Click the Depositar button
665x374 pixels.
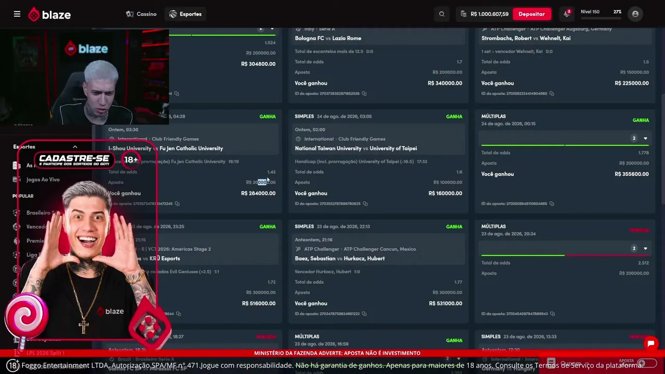[x=531, y=14]
